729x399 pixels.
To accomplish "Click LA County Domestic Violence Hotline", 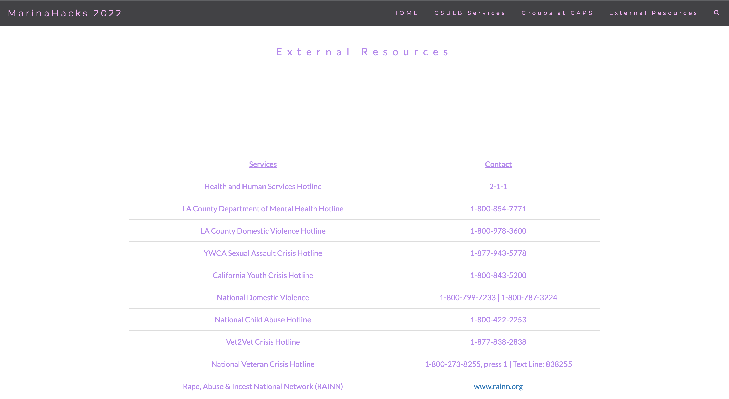I will click(263, 231).
